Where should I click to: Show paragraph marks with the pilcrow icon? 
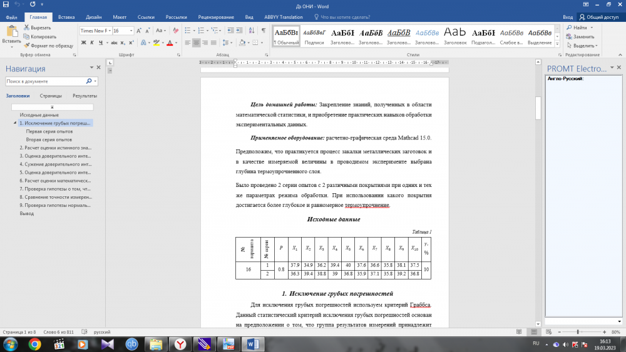click(263, 30)
